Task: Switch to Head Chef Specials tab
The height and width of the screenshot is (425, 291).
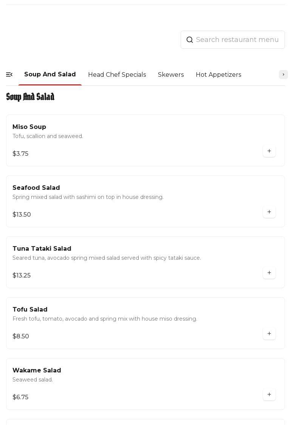Action: pyautogui.click(x=117, y=75)
